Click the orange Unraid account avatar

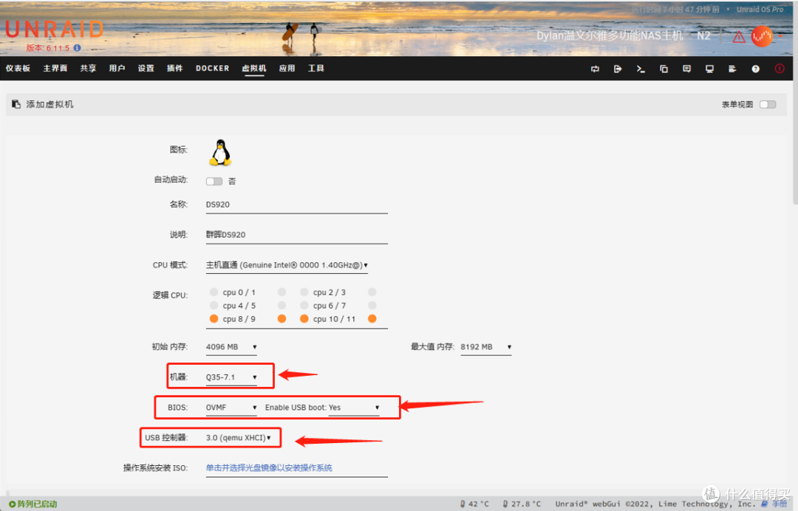[x=762, y=36]
